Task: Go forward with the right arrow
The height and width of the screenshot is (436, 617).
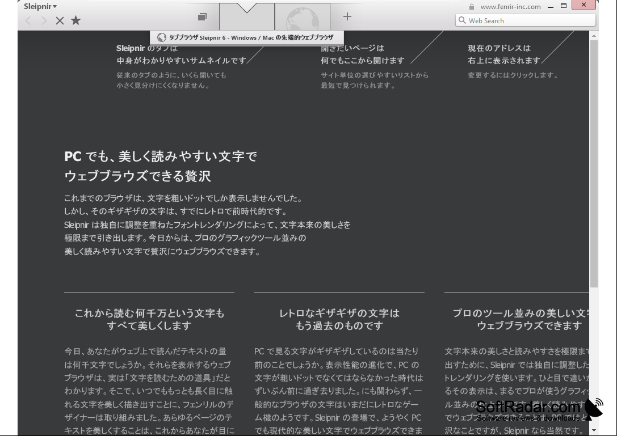Action: click(x=44, y=20)
